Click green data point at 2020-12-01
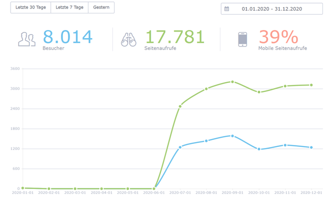Screen dimensions: 330x200 (x=311, y=85)
